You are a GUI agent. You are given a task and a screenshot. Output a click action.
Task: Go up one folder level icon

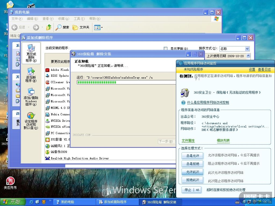click(49, 27)
